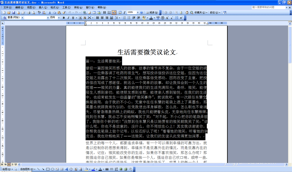The image size is (292, 172).
Task: Click the 阅读 Reading layout button
Action: tap(152, 13)
